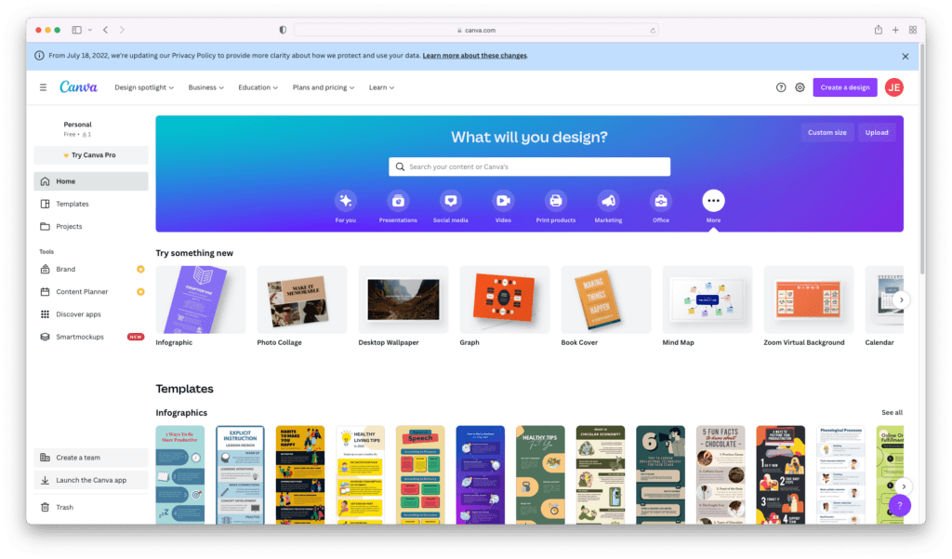Open the JE account avatar
This screenshot has width=952, height=559.
click(893, 87)
